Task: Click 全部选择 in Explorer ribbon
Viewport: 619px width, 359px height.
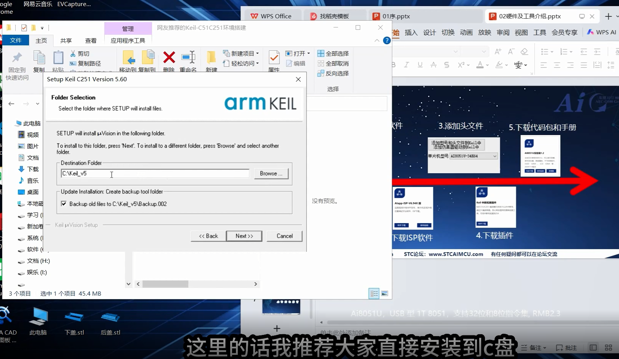Action: [333, 53]
